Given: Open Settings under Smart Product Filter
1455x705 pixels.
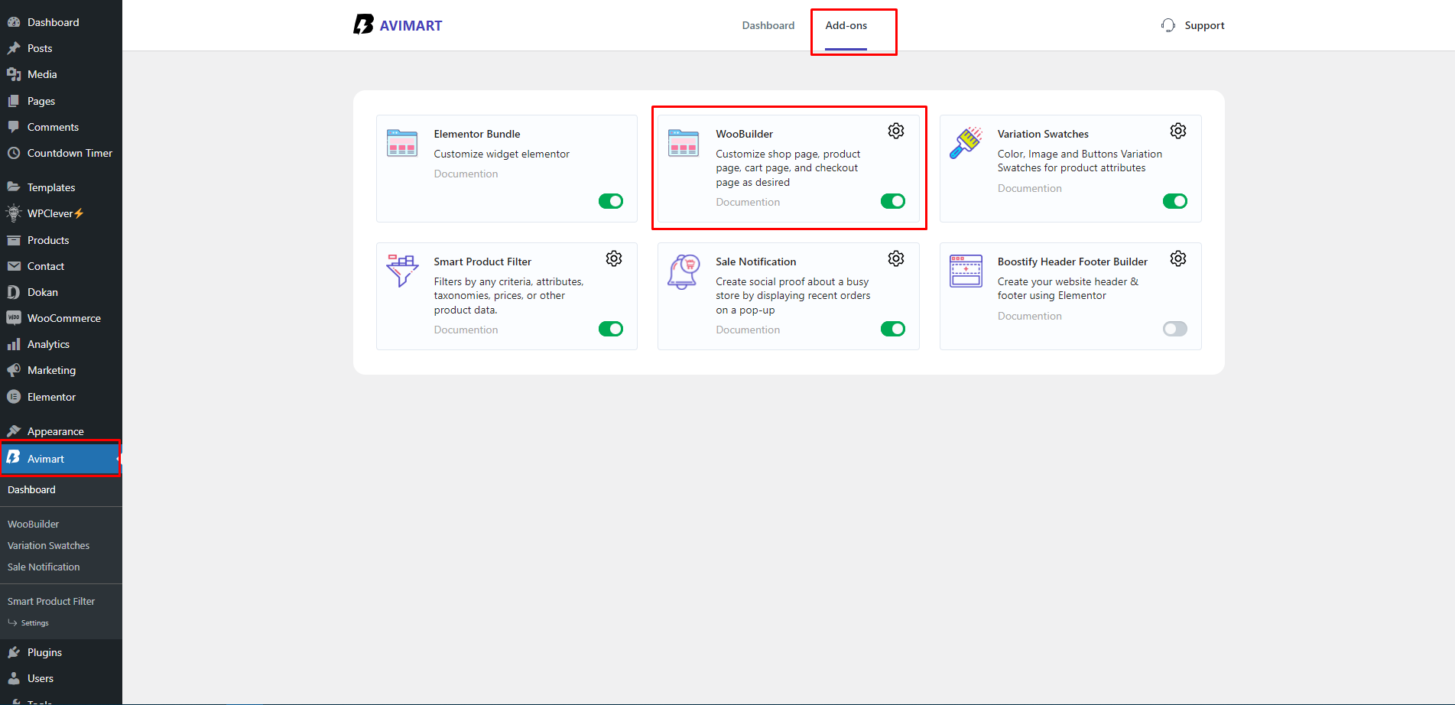Looking at the screenshot, I should [34, 623].
